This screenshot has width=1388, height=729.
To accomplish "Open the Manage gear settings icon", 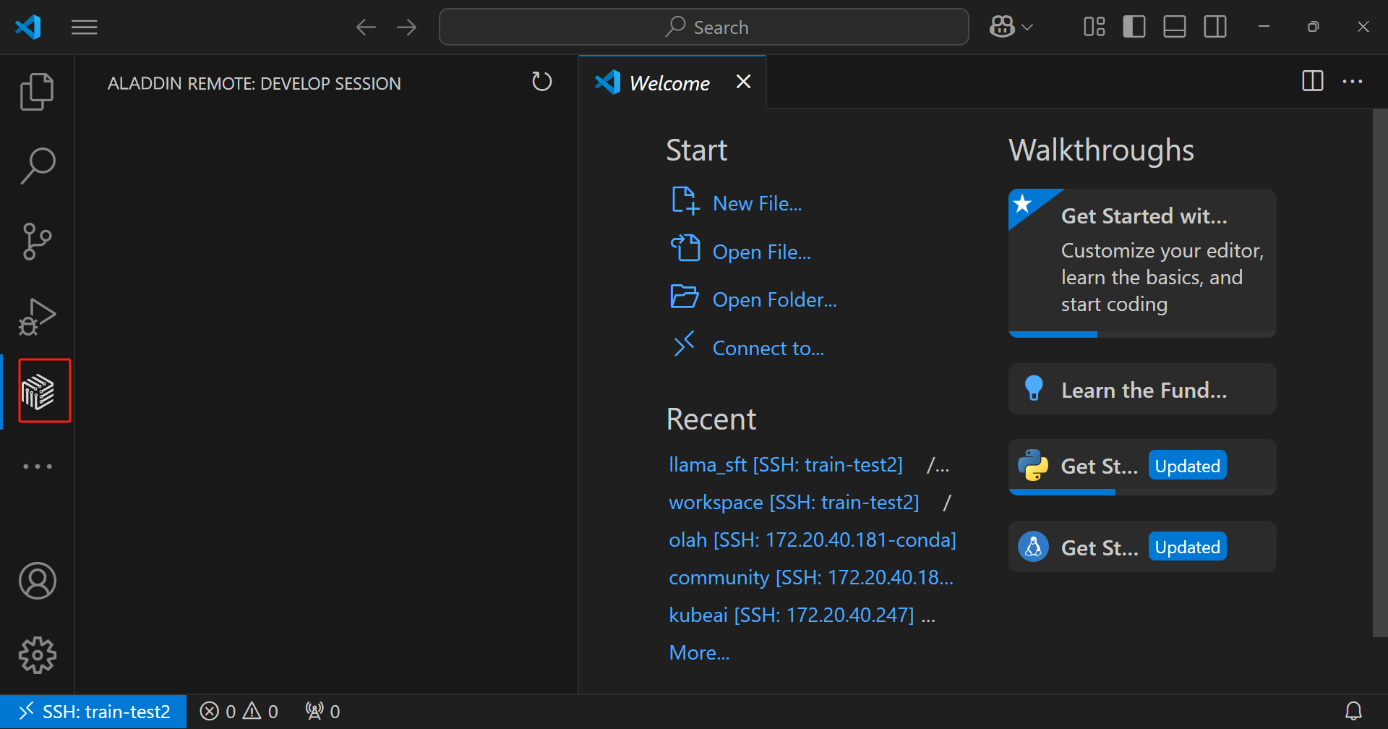I will click(x=37, y=655).
